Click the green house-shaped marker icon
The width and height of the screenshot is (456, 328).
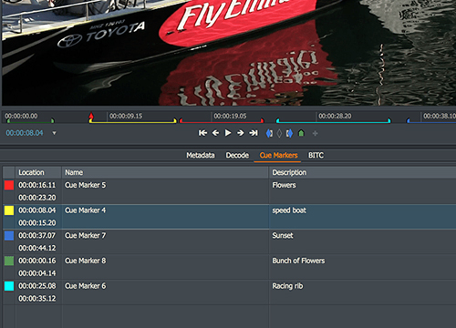point(301,133)
